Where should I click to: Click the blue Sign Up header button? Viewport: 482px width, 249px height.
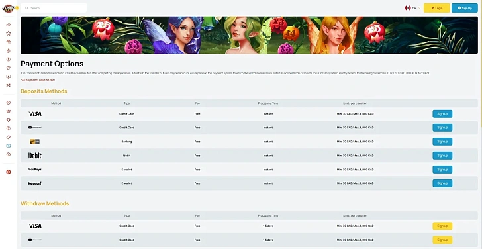[465, 8]
